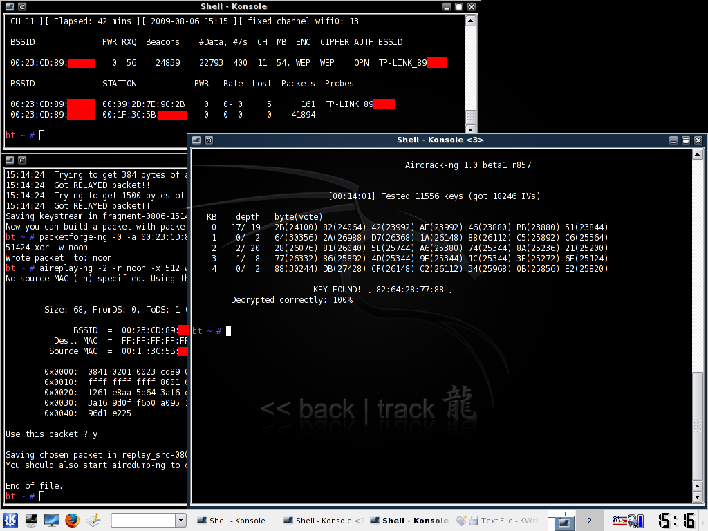Toggle on-all-desktops pin of Konsole <3> window
708x531 pixels.
click(x=209, y=140)
